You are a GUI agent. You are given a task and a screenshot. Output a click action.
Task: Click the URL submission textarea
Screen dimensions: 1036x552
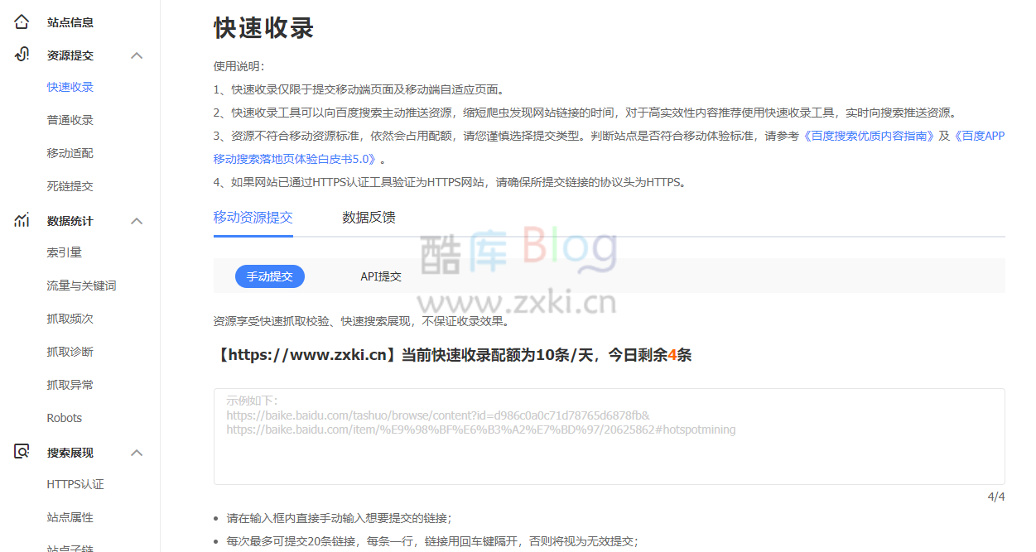click(609, 436)
